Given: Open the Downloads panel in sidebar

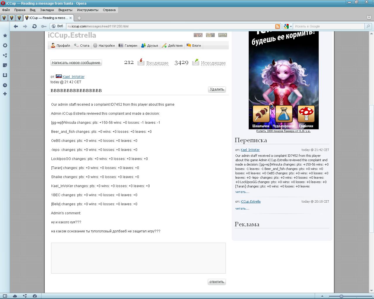Looking at the screenshot, I should pyautogui.click(x=5, y=75).
